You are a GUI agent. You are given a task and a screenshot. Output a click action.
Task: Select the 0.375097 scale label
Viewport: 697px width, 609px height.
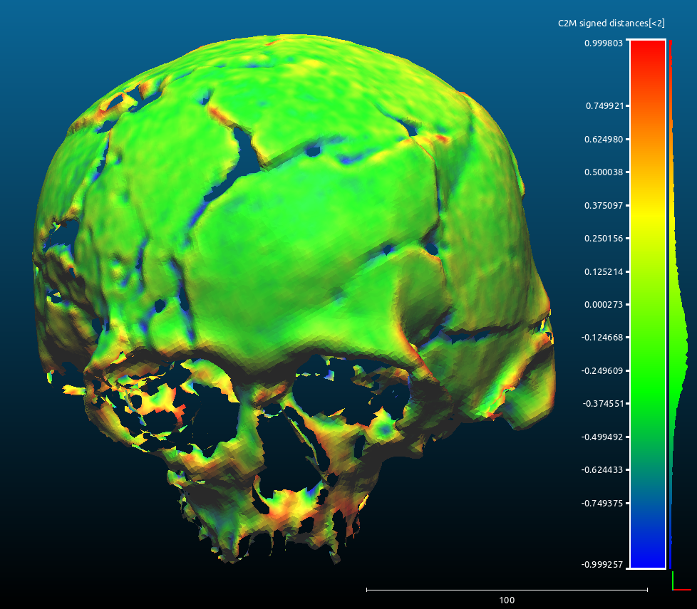click(x=604, y=206)
